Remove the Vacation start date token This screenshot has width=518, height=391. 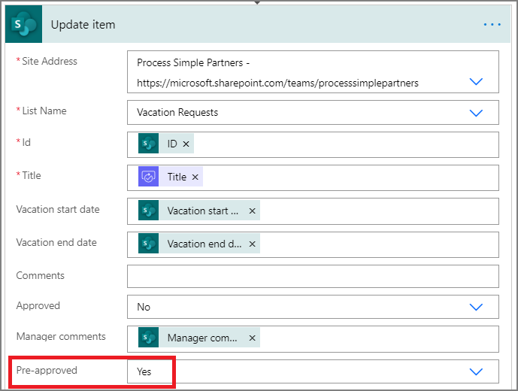pos(252,211)
